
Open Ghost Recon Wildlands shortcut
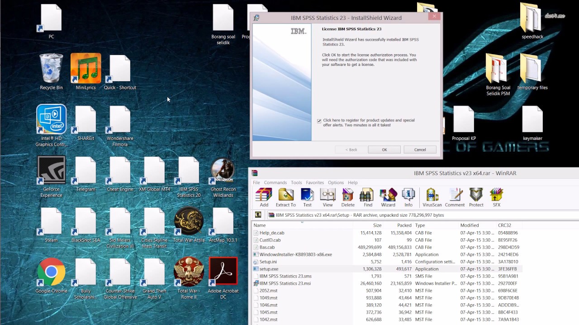tap(223, 176)
